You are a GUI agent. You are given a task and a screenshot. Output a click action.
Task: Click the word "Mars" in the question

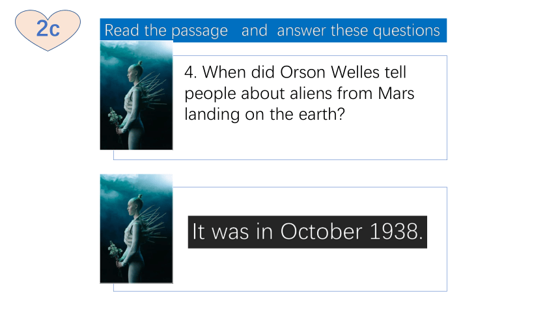396,94
